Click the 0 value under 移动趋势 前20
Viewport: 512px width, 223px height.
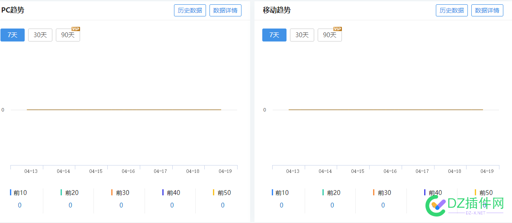point(332,205)
